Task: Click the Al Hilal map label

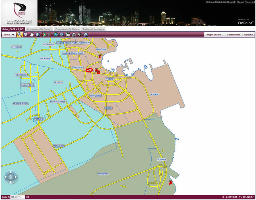Action: pos(108,108)
